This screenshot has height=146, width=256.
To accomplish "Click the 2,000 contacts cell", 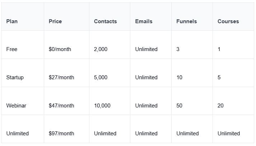I will (x=101, y=49).
